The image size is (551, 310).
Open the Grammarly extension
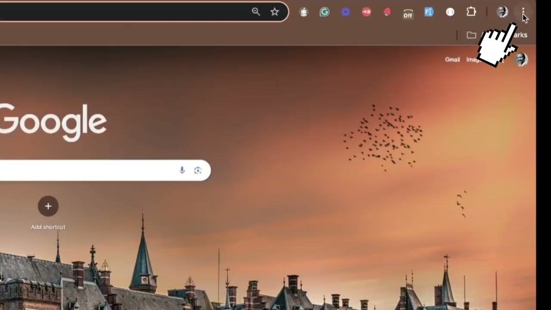325,12
